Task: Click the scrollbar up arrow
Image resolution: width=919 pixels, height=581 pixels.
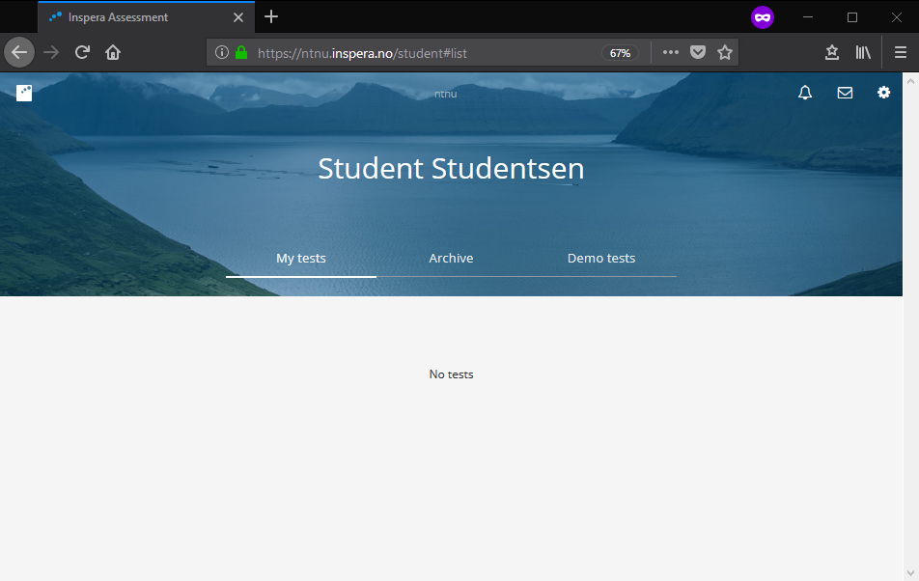Action: 910,81
